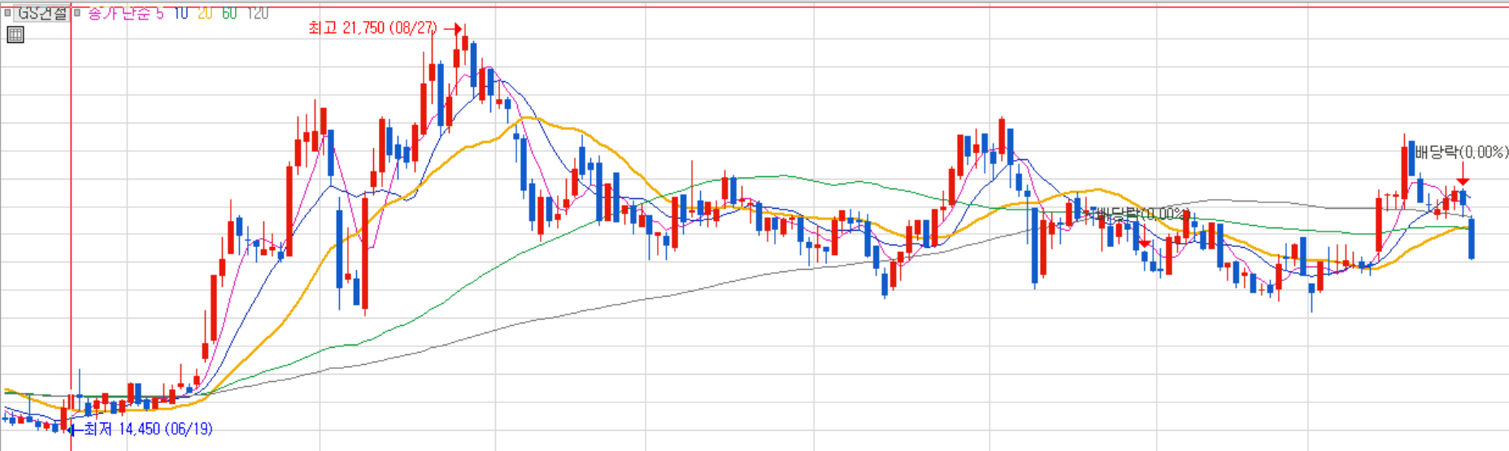Select the 120-day moving average label
Image resolution: width=1509 pixels, height=451 pixels.
[258, 14]
